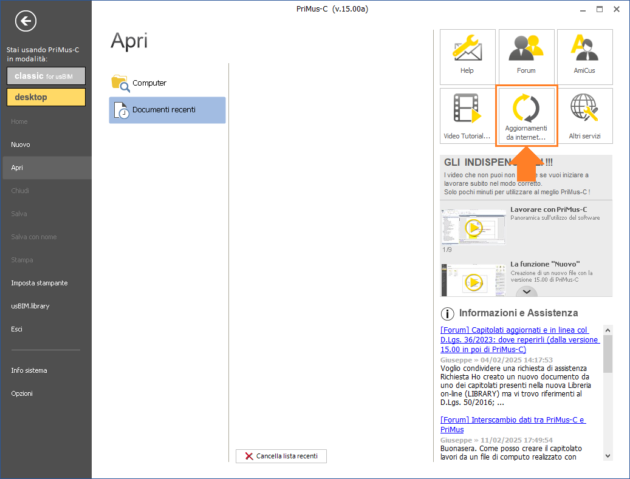Open the Opzioni menu item
Image resolution: width=630 pixels, height=479 pixels.
[x=22, y=393]
